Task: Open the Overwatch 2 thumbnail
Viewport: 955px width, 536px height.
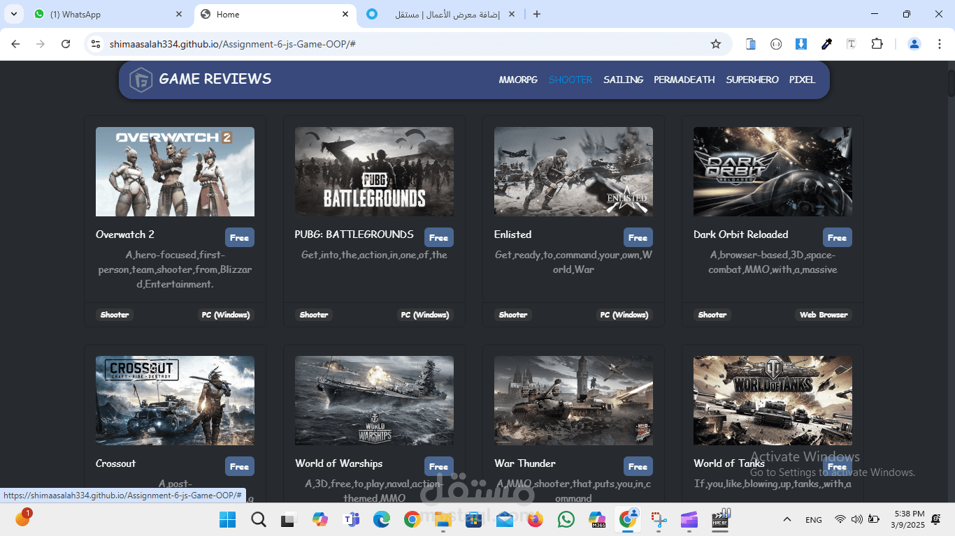Action: tap(175, 172)
